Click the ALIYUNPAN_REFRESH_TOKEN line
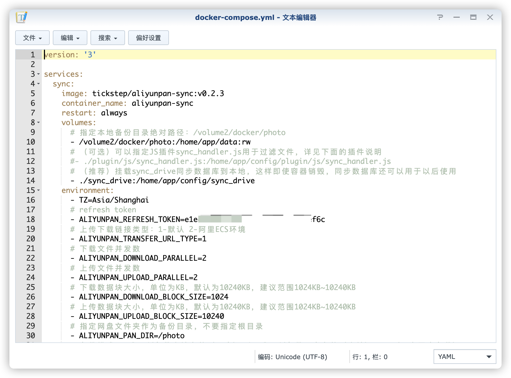Viewport: 511px width, 378px height. pos(198,219)
